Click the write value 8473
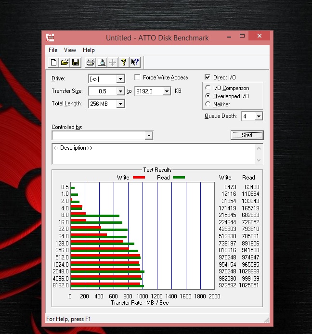The image size is (312, 334). click(x=230, y=187)
